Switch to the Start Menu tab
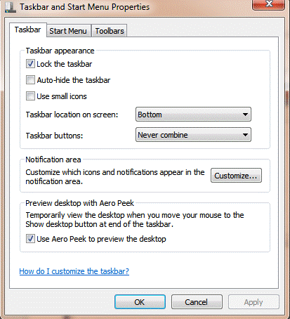 point(68,31)
